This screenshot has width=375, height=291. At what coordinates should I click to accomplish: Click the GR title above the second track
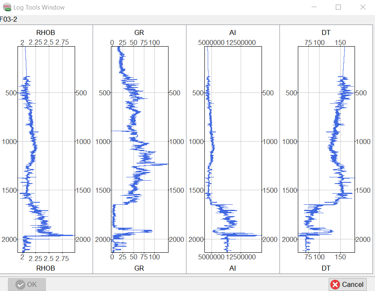(139, 32)
